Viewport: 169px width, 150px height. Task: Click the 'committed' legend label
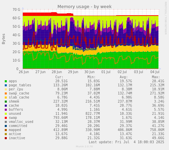(18, 126)
